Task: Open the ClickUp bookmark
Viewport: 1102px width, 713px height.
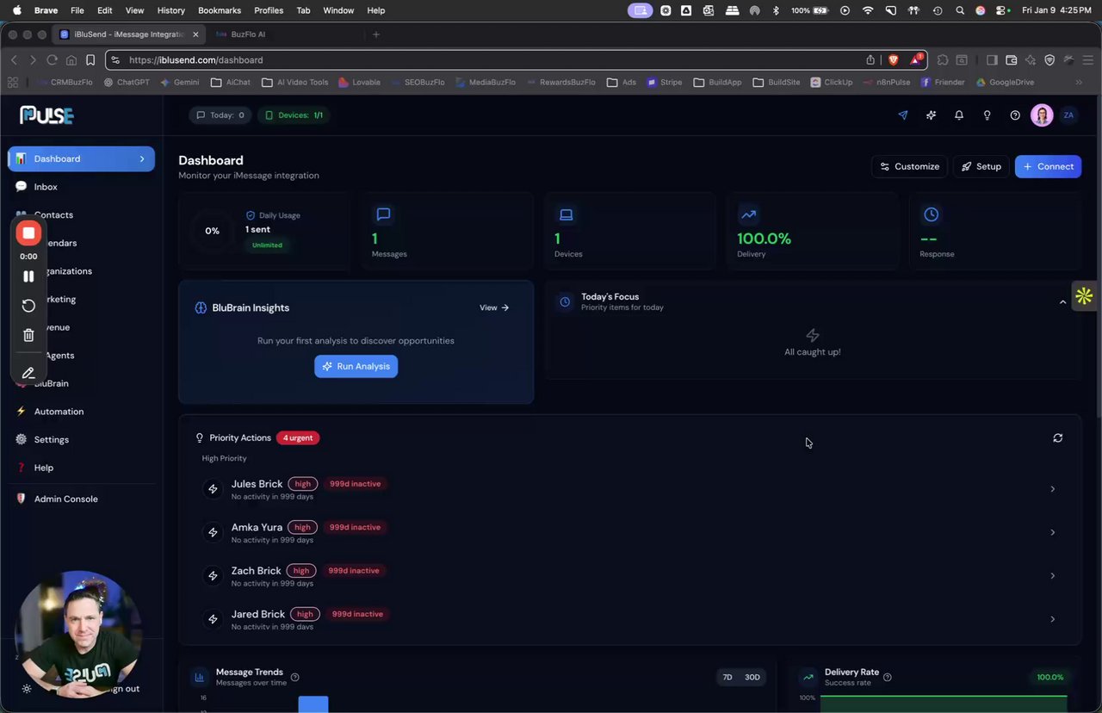Action: tap(831, 83)
